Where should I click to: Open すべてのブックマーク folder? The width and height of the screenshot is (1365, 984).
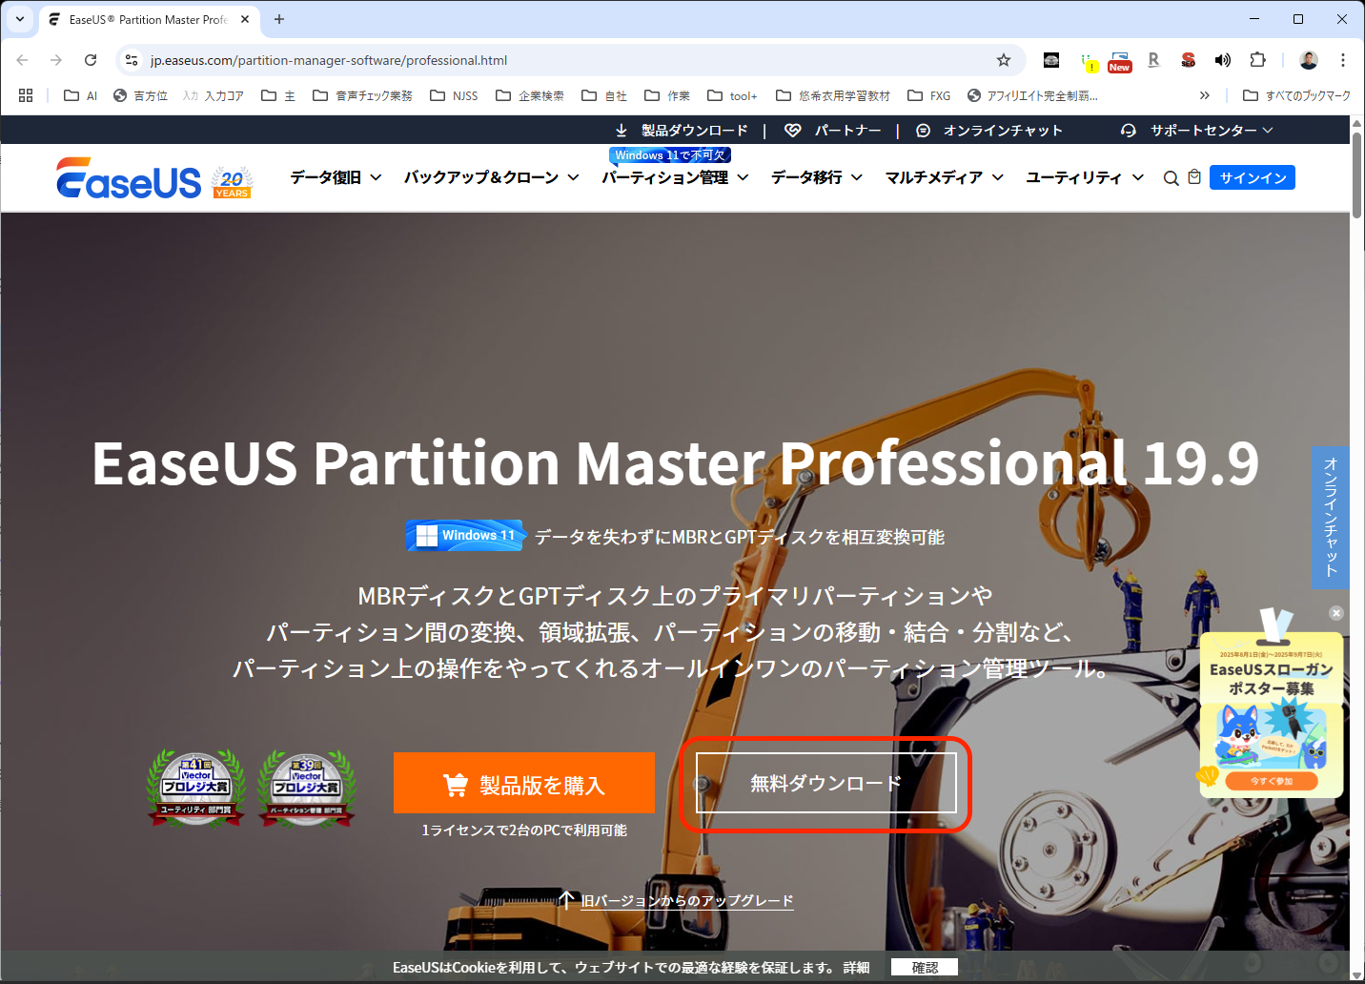[x=1297, y=95]
